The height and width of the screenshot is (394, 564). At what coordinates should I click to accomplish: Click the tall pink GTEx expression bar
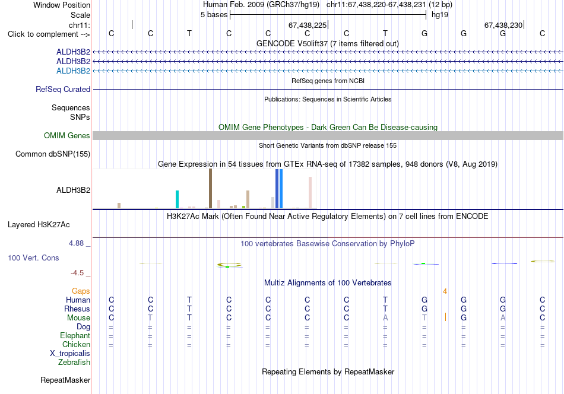click(310, 192)
